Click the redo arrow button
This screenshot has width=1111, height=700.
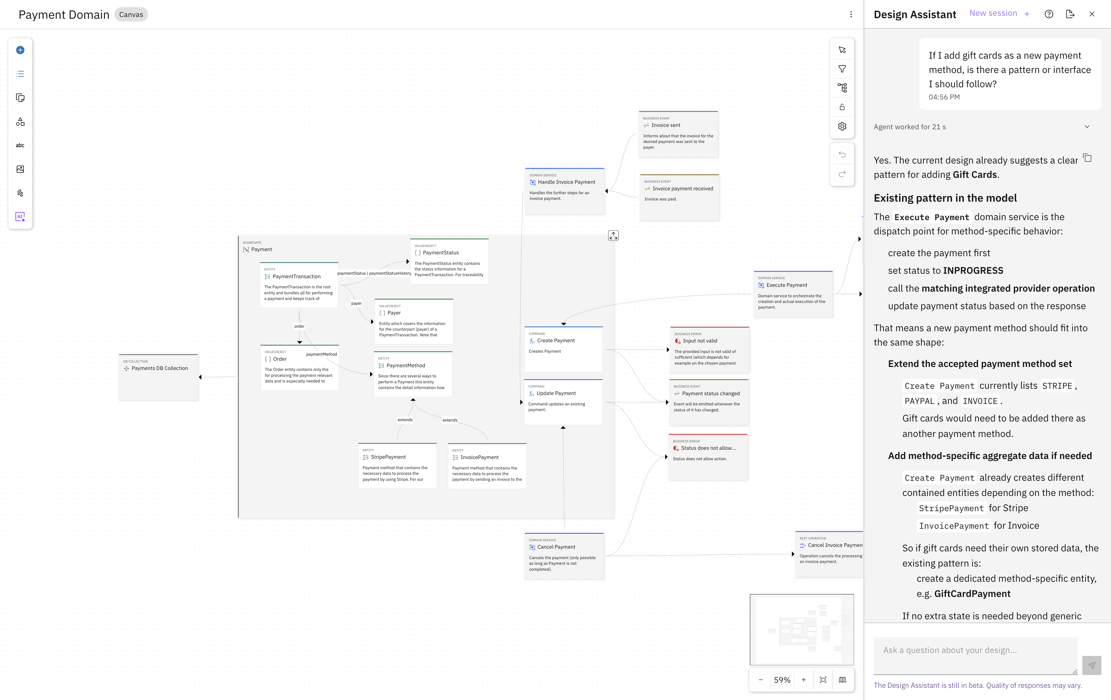pos(842,174)
